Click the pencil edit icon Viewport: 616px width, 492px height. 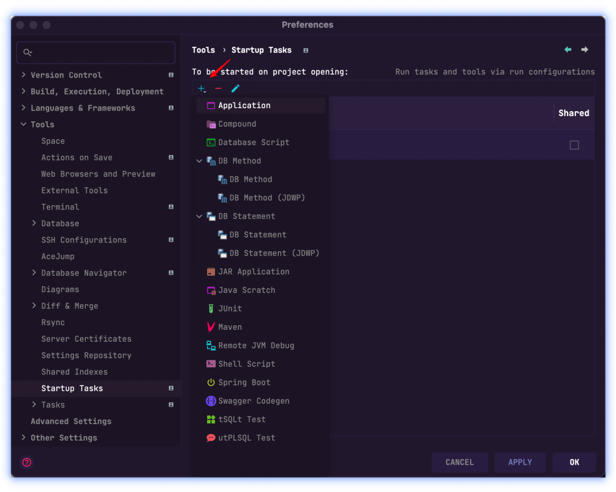235,89
